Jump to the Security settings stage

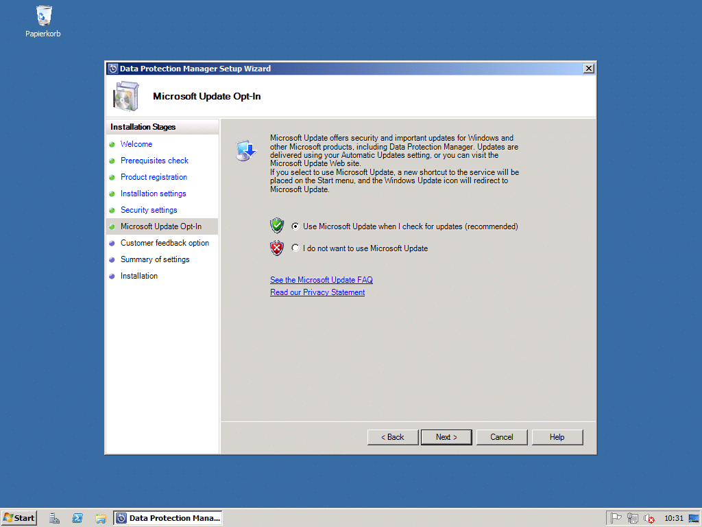[x=149, y=210]
